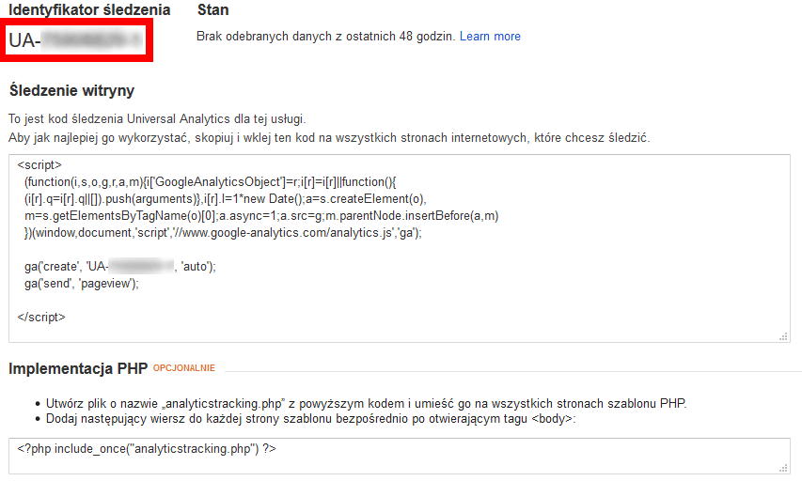This screenshot has width=802, height=481.
Task: Click the ga('send', 'pageview'); line
Action: point(81,283)
